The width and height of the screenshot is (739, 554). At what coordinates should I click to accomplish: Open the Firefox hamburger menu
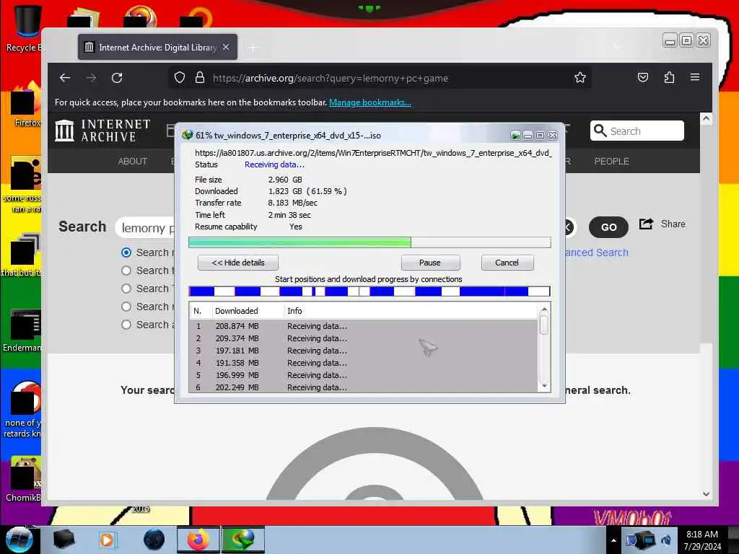tap(695, 76)
